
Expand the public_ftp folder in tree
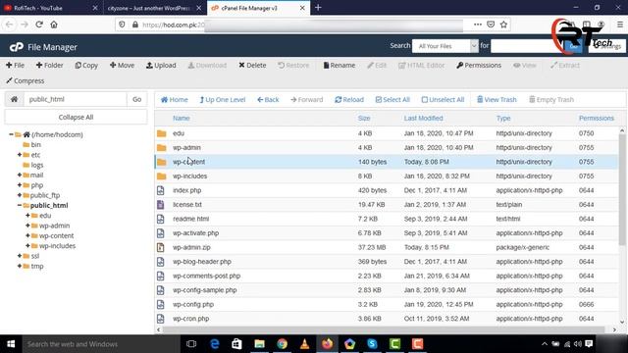(x=20, y=195)
